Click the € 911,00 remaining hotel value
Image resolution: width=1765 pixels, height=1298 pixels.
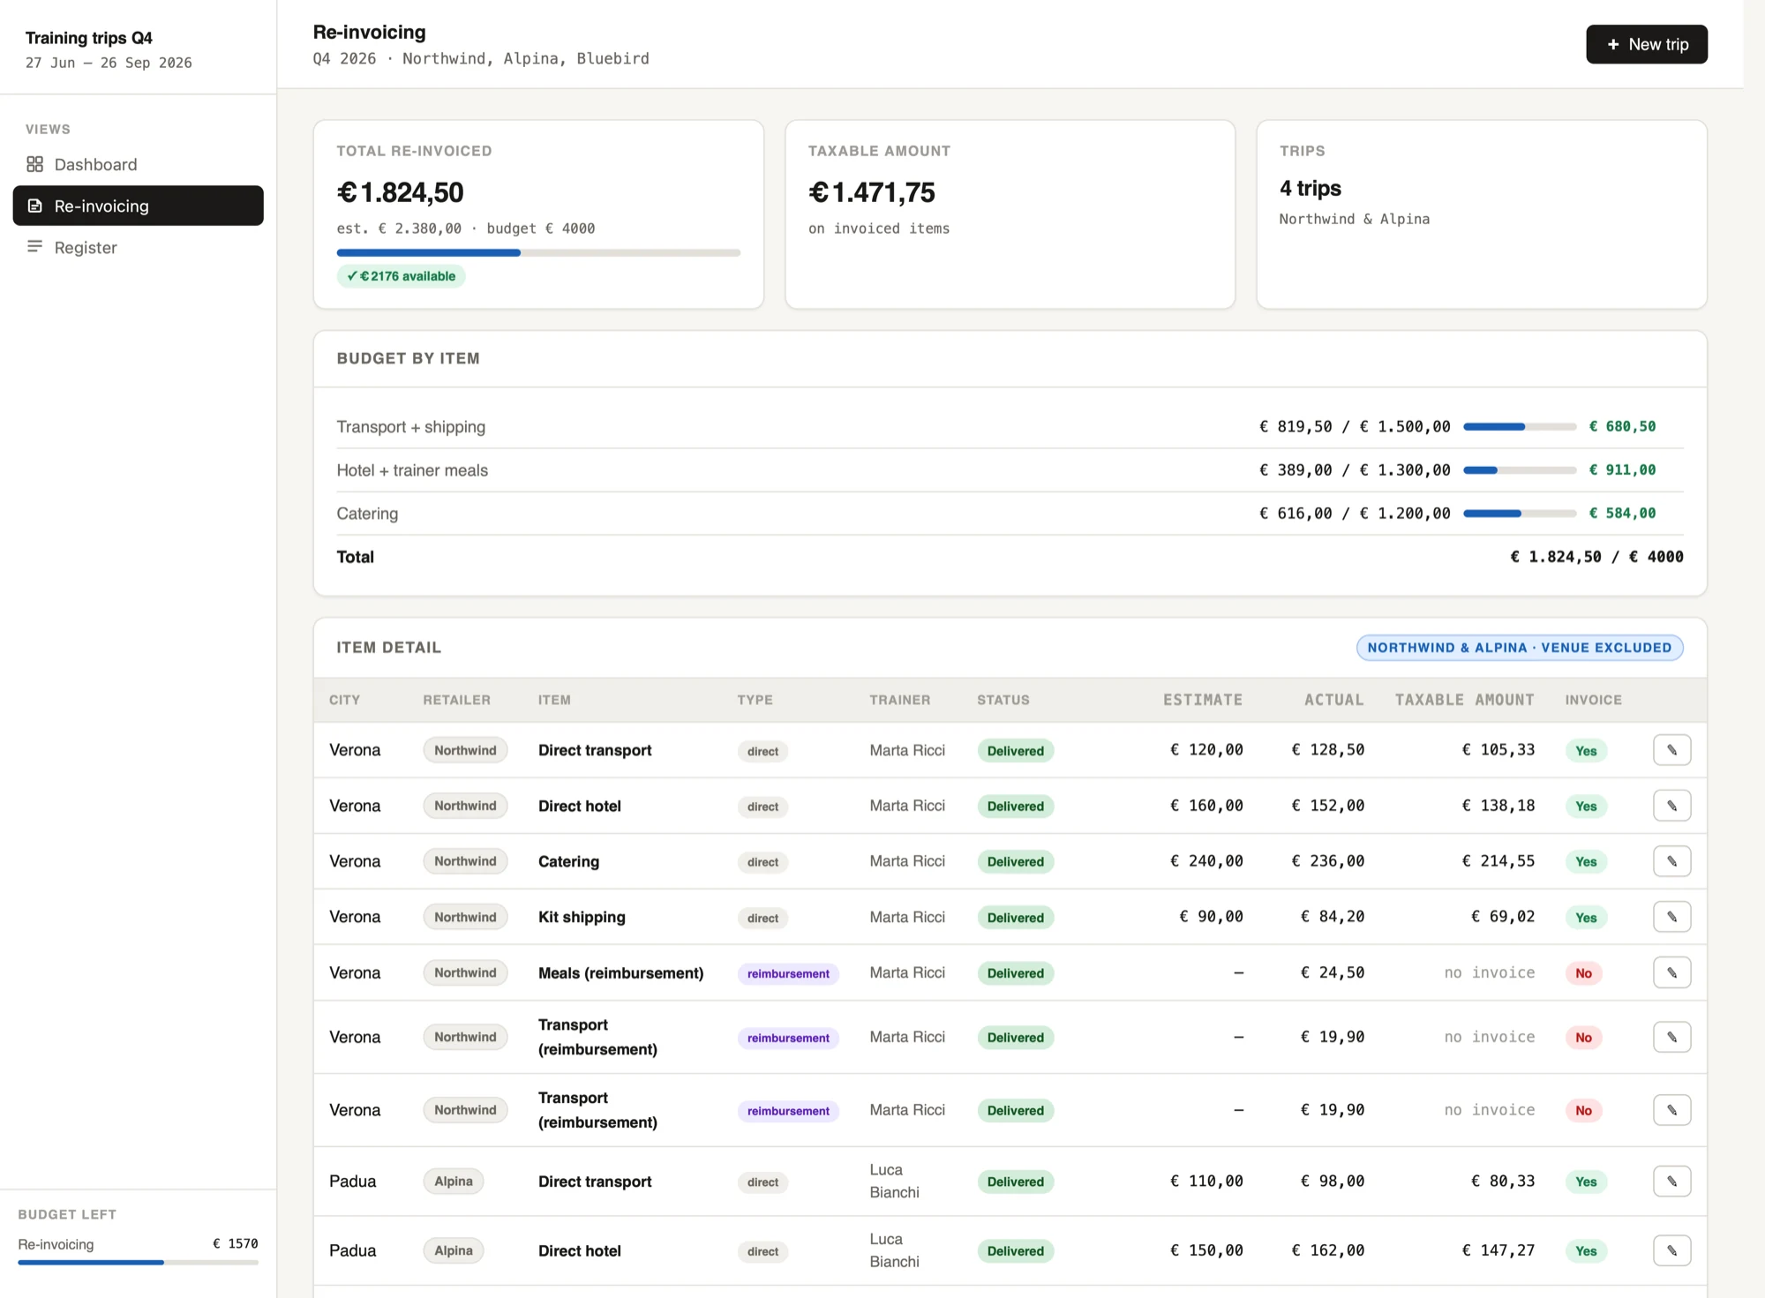[x=1622, y=469]
